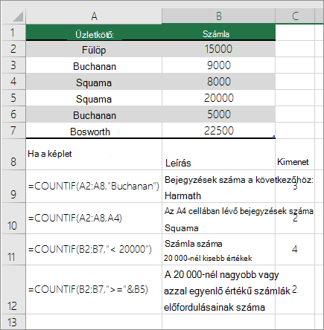Select output value 2 in row 10

295,219
